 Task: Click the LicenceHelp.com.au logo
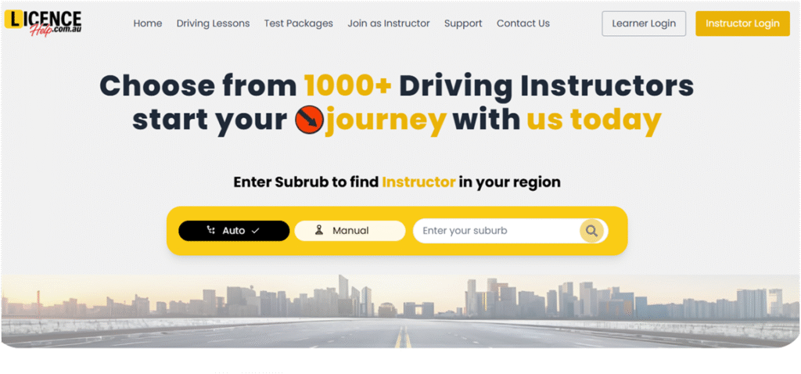coord(43,23)
